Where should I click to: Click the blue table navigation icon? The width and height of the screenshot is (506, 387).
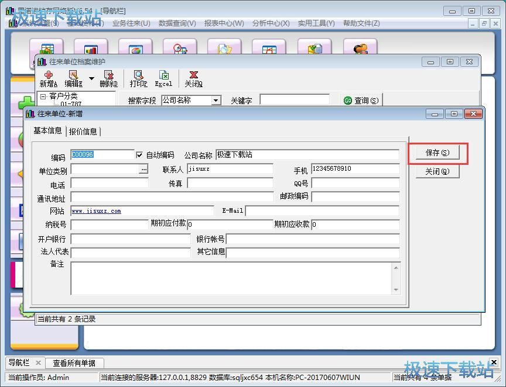(269, 47)
